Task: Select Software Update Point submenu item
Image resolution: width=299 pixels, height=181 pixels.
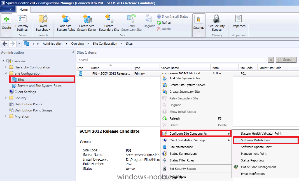Action: click(265, 147)
